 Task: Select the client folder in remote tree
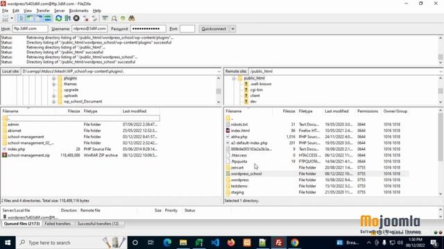tap(255, 95)
